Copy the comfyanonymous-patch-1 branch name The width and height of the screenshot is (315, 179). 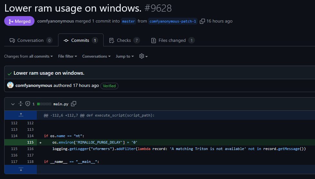coord(202,21)
